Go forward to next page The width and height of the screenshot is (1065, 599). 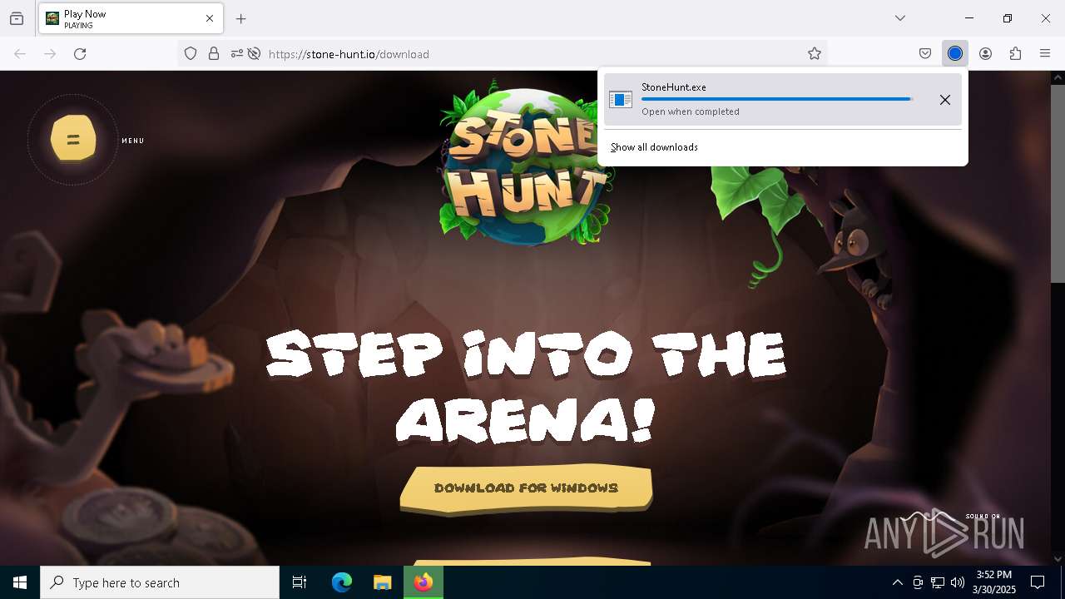pos(50,54)
